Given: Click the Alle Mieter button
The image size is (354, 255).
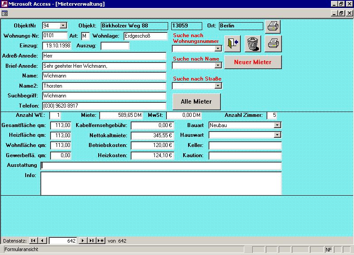Looking at the screenshot, I should 196,102.
